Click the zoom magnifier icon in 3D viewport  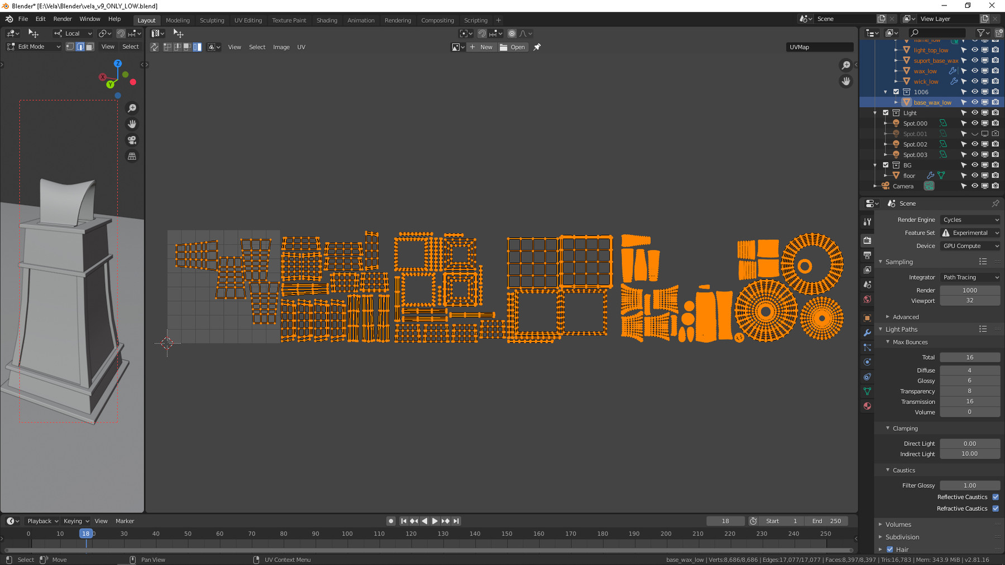coord(132,108)
